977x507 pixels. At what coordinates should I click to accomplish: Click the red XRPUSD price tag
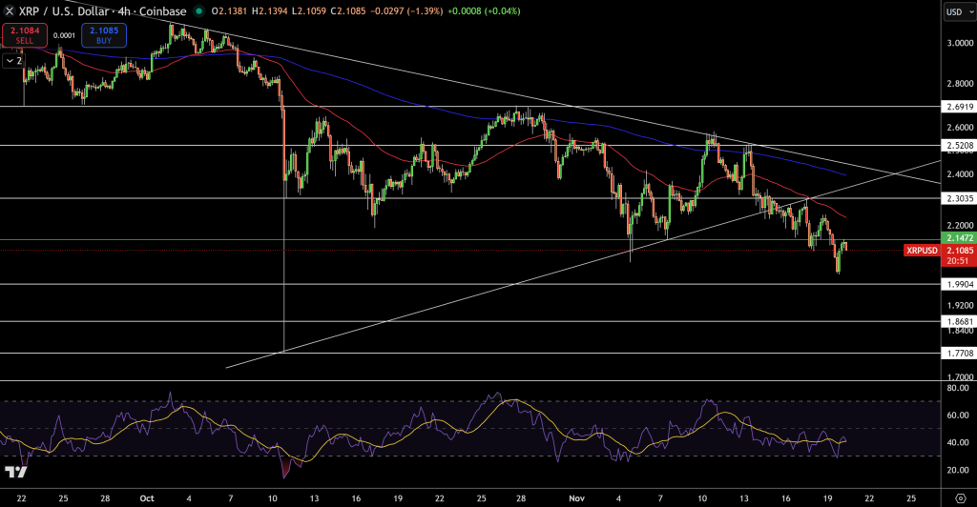click(x=922, y=251)
